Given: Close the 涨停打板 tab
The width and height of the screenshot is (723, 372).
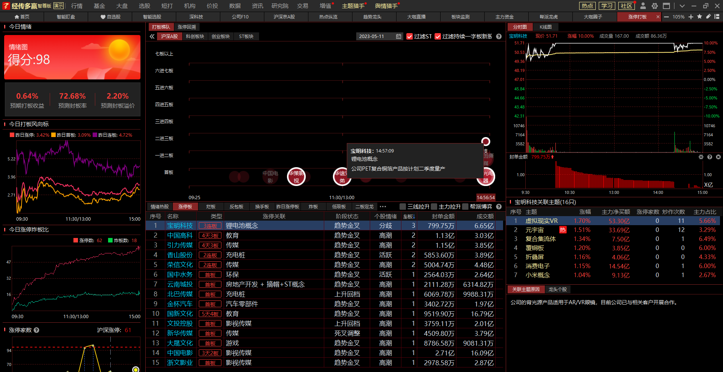Looking at the screenshot, I should (658, 17).
